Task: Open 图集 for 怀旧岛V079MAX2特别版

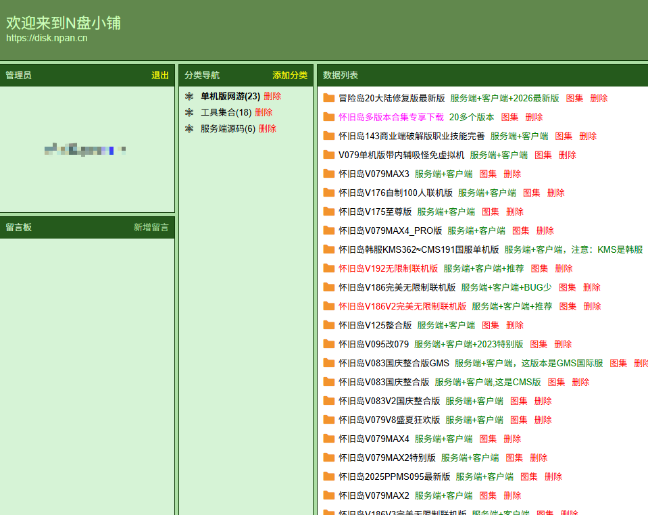Action: pos(514,458)
